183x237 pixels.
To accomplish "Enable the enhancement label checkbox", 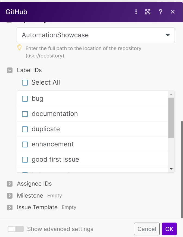I will (x=25, y=144).
